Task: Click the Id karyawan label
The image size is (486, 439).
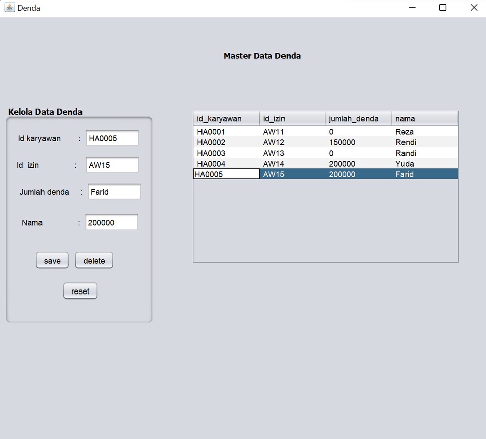Action: tap(39, 138)
